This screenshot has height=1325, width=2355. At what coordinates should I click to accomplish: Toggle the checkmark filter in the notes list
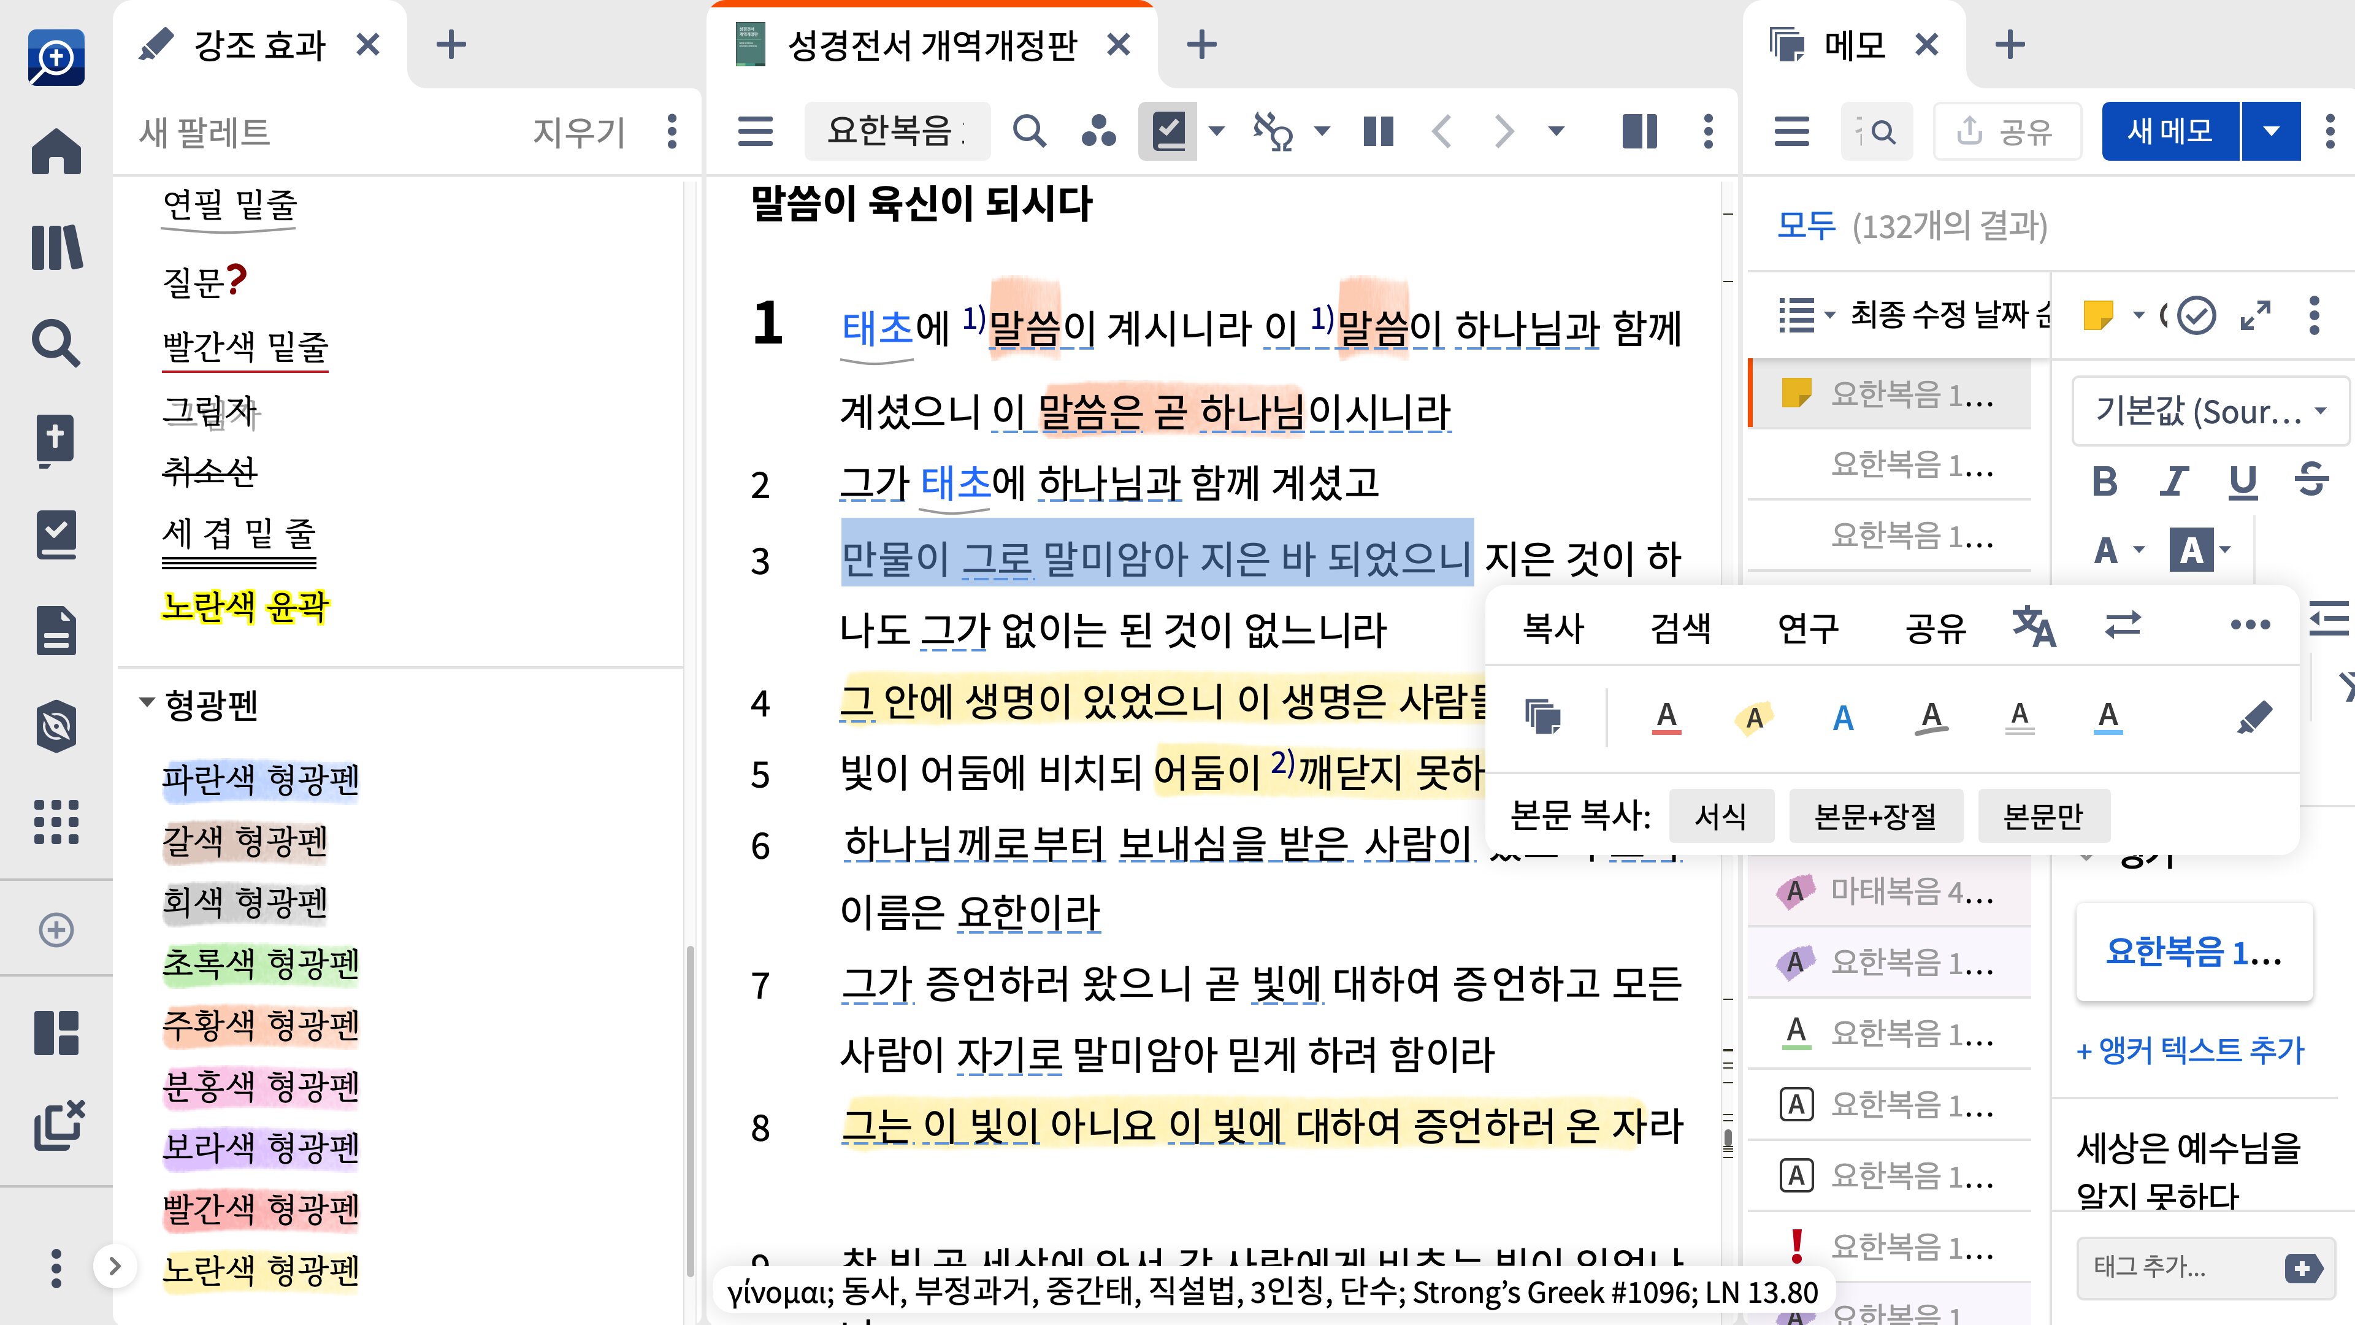(x=2196, y=315)
